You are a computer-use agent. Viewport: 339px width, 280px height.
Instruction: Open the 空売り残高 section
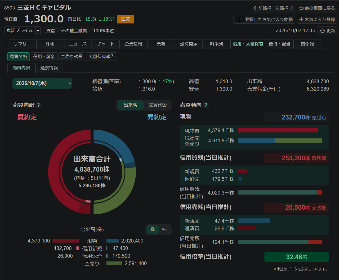[x=72, y=57]
